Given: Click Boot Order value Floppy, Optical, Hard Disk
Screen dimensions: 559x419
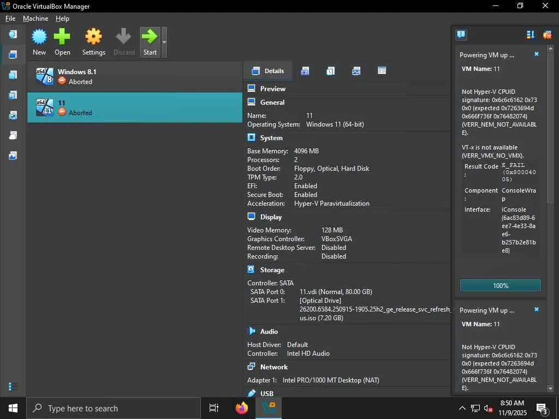Looking at the screenshot, I should click(x=331, y=169).
